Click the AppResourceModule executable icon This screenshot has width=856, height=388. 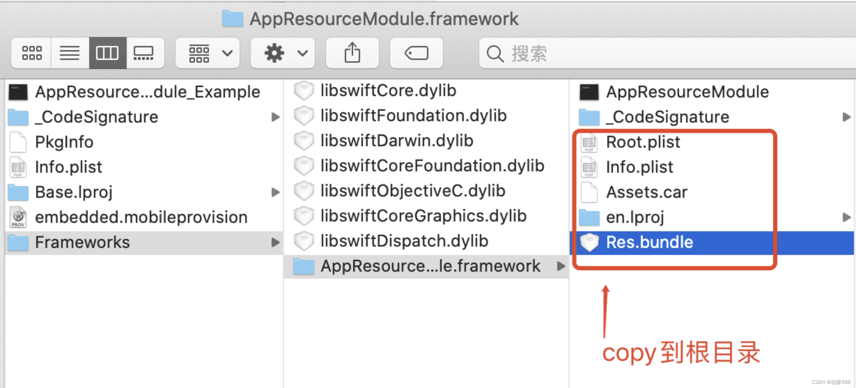pyautogui.click(x=589, y=92)
